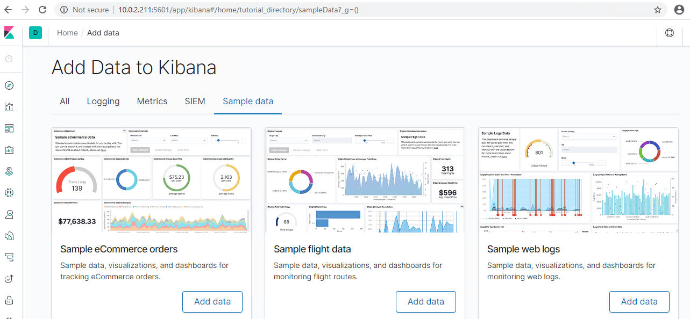Click the 'Add Data to Kibana' heading
The width and height of the screenshot is (690, 319).
tap(134, 68)
